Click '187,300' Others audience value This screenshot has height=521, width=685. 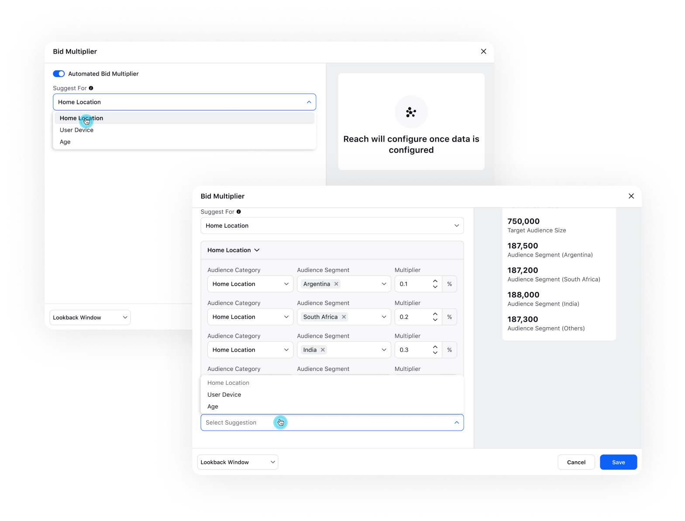pos(523,319)
